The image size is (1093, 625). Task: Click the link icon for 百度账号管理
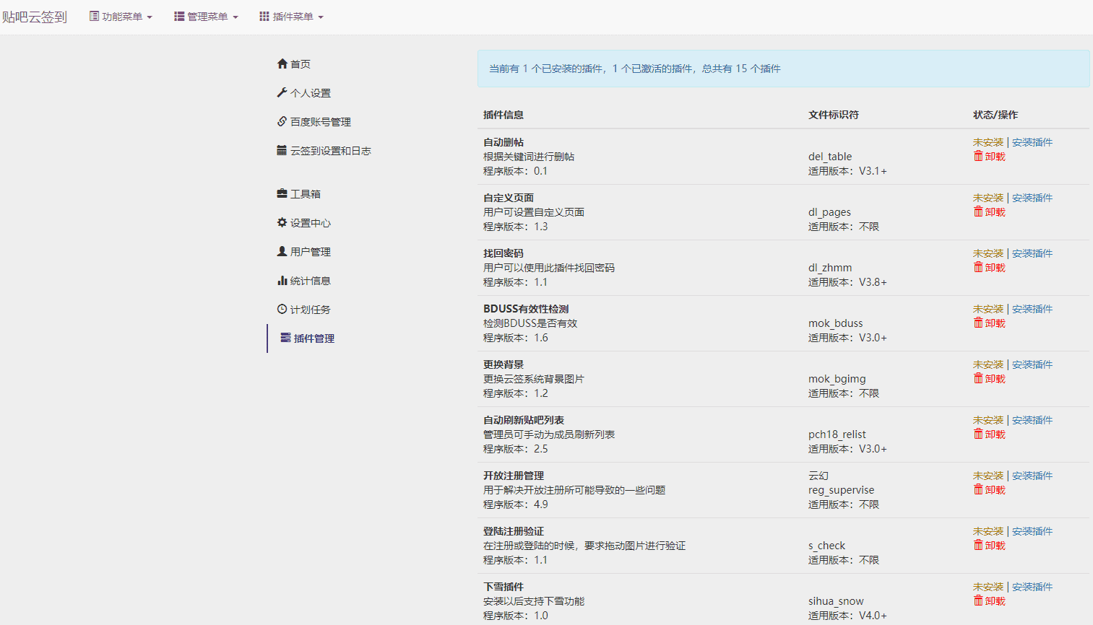[x=282, y=121]
